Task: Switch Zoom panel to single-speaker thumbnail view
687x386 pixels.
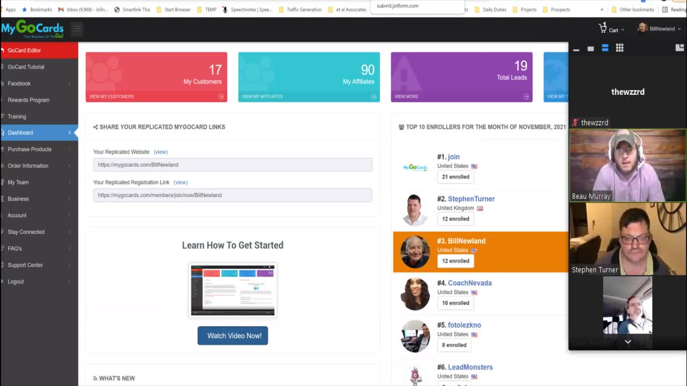Action: click(x=590, y=49)
